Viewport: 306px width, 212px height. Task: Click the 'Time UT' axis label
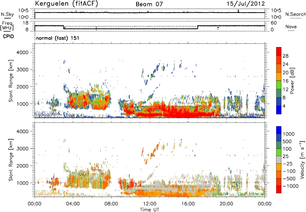(150, 209)
